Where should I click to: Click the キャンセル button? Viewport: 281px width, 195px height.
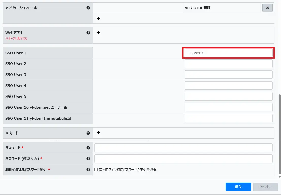point(265,187)
